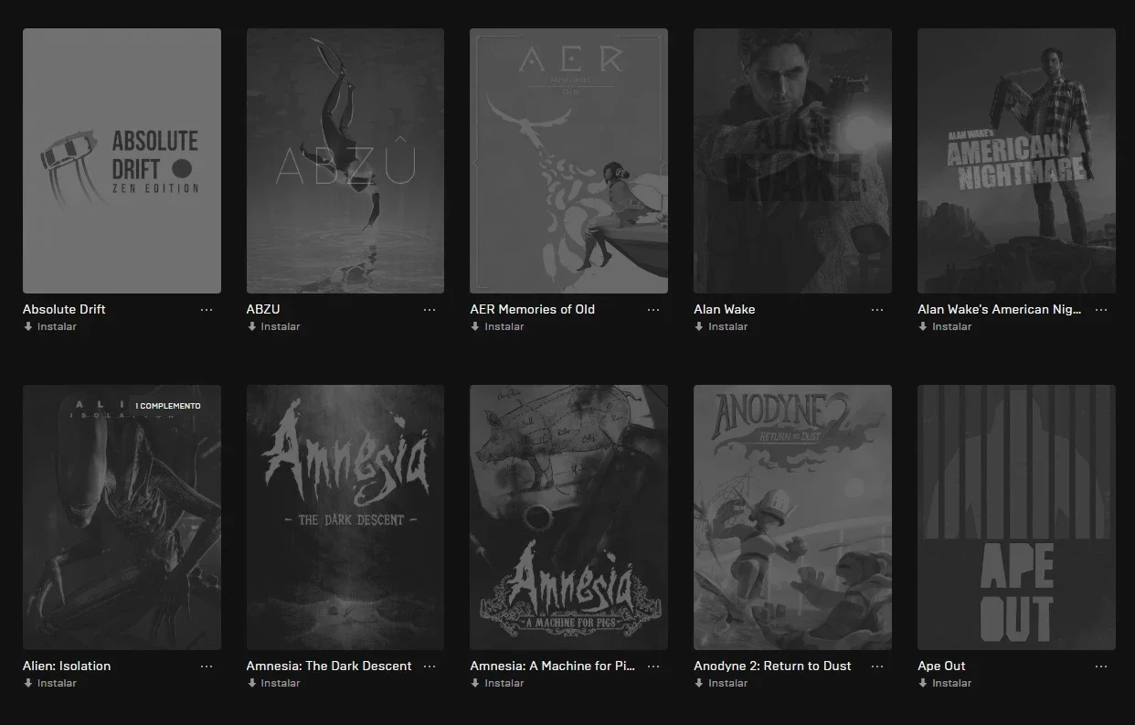1135x725 pixels.
Task: Open Amnesia: The Dark Descent cover
Action: coord(345,517)
